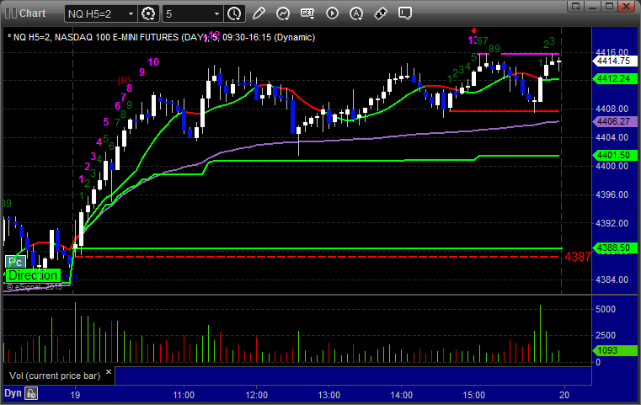
Task: Click the 13:00 time axis label
Action: (329, 395)
